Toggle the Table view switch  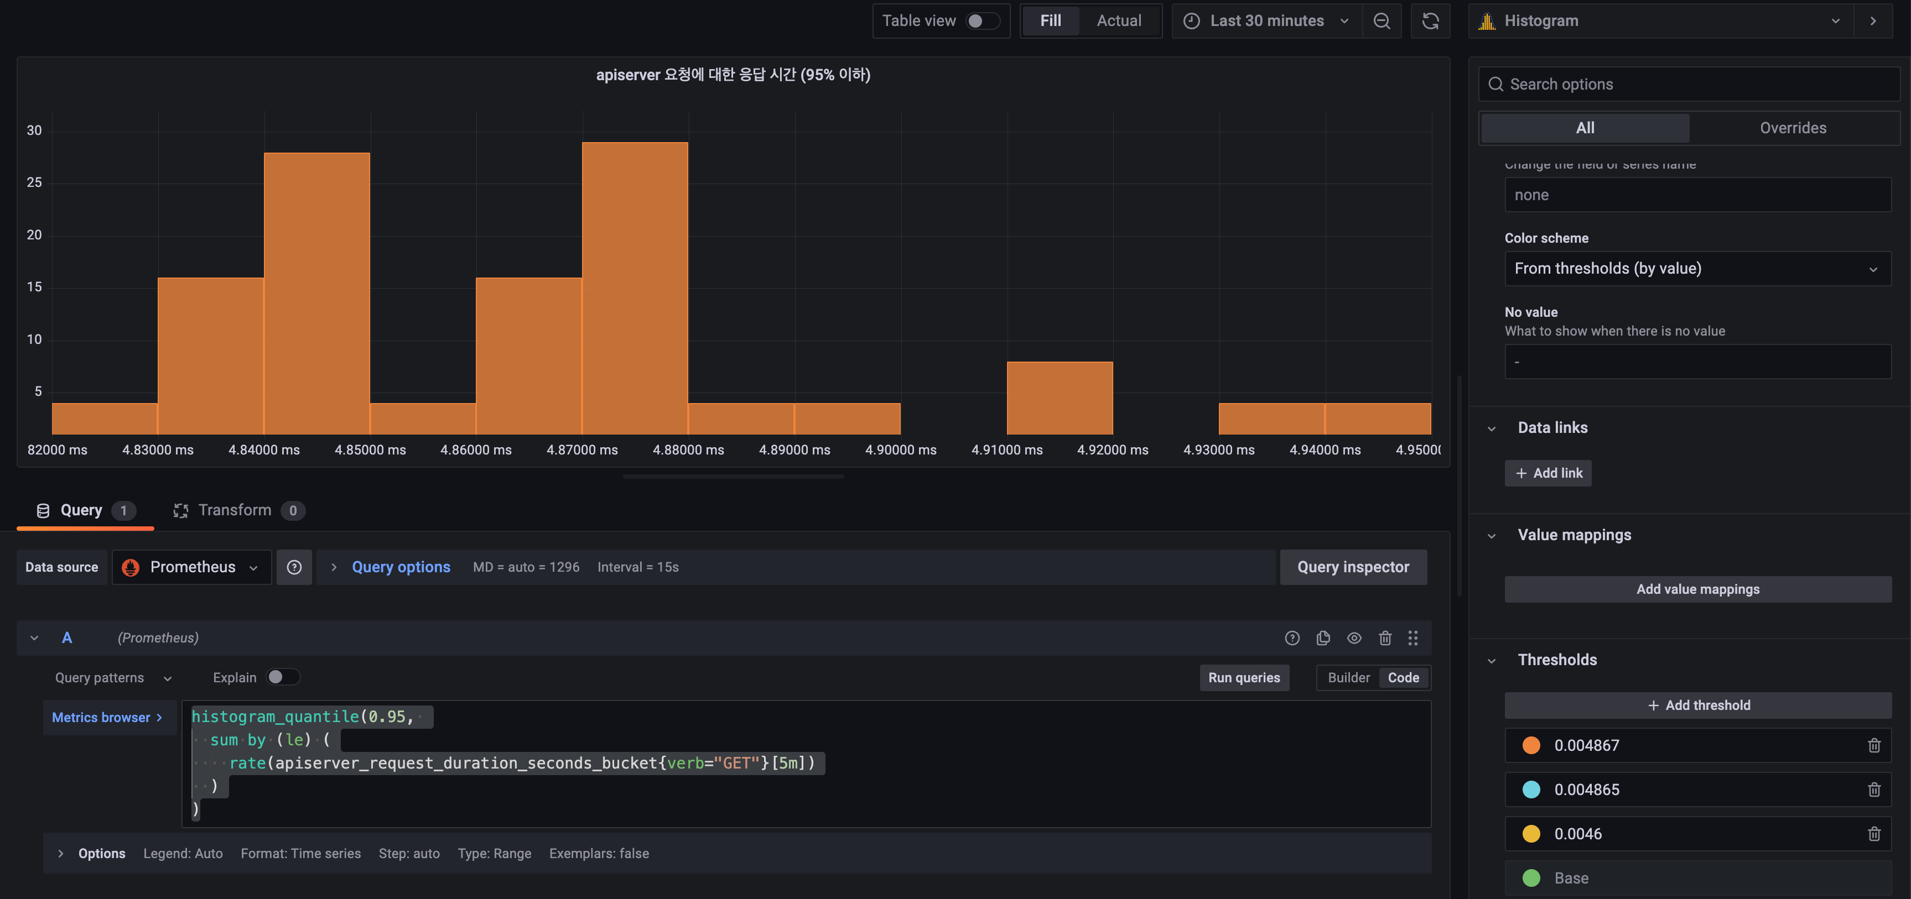982,21
